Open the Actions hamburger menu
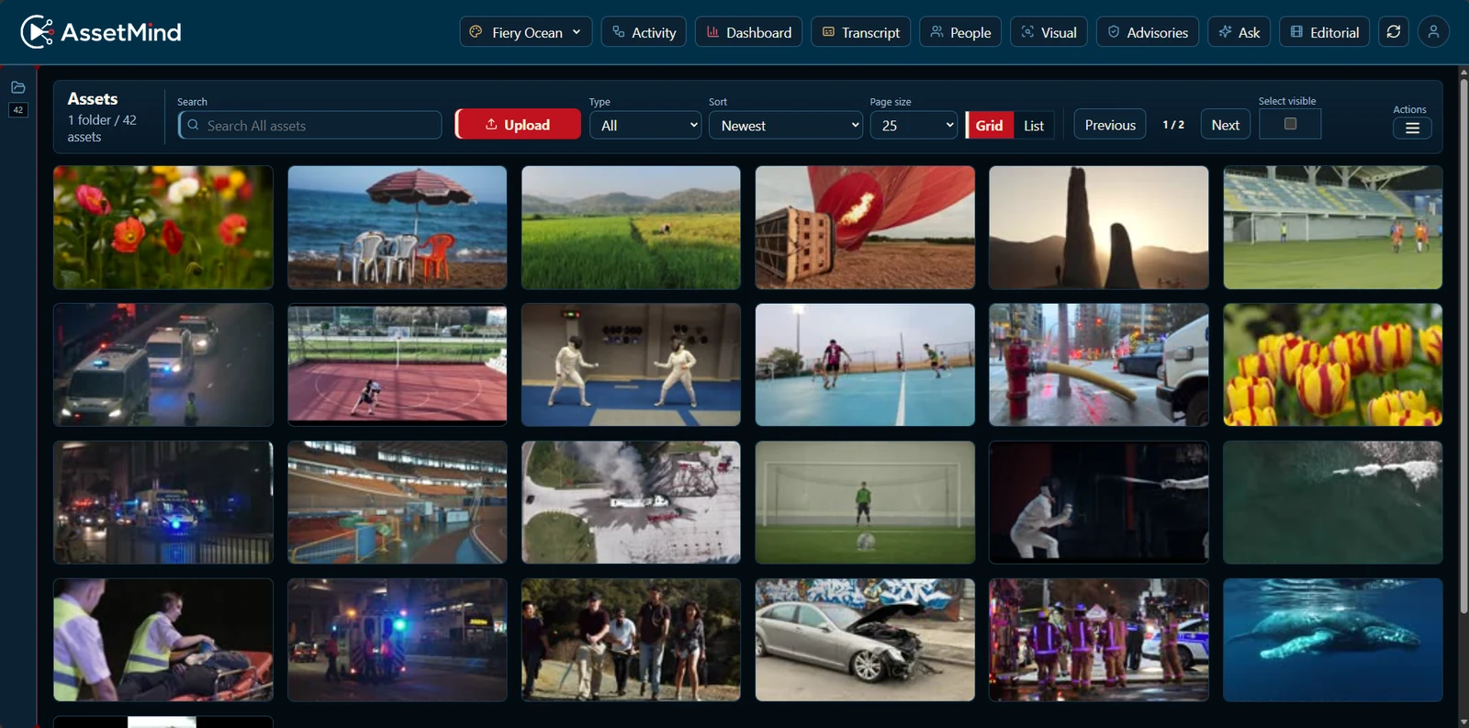 pyautogui.click(x=1412, y=129)
